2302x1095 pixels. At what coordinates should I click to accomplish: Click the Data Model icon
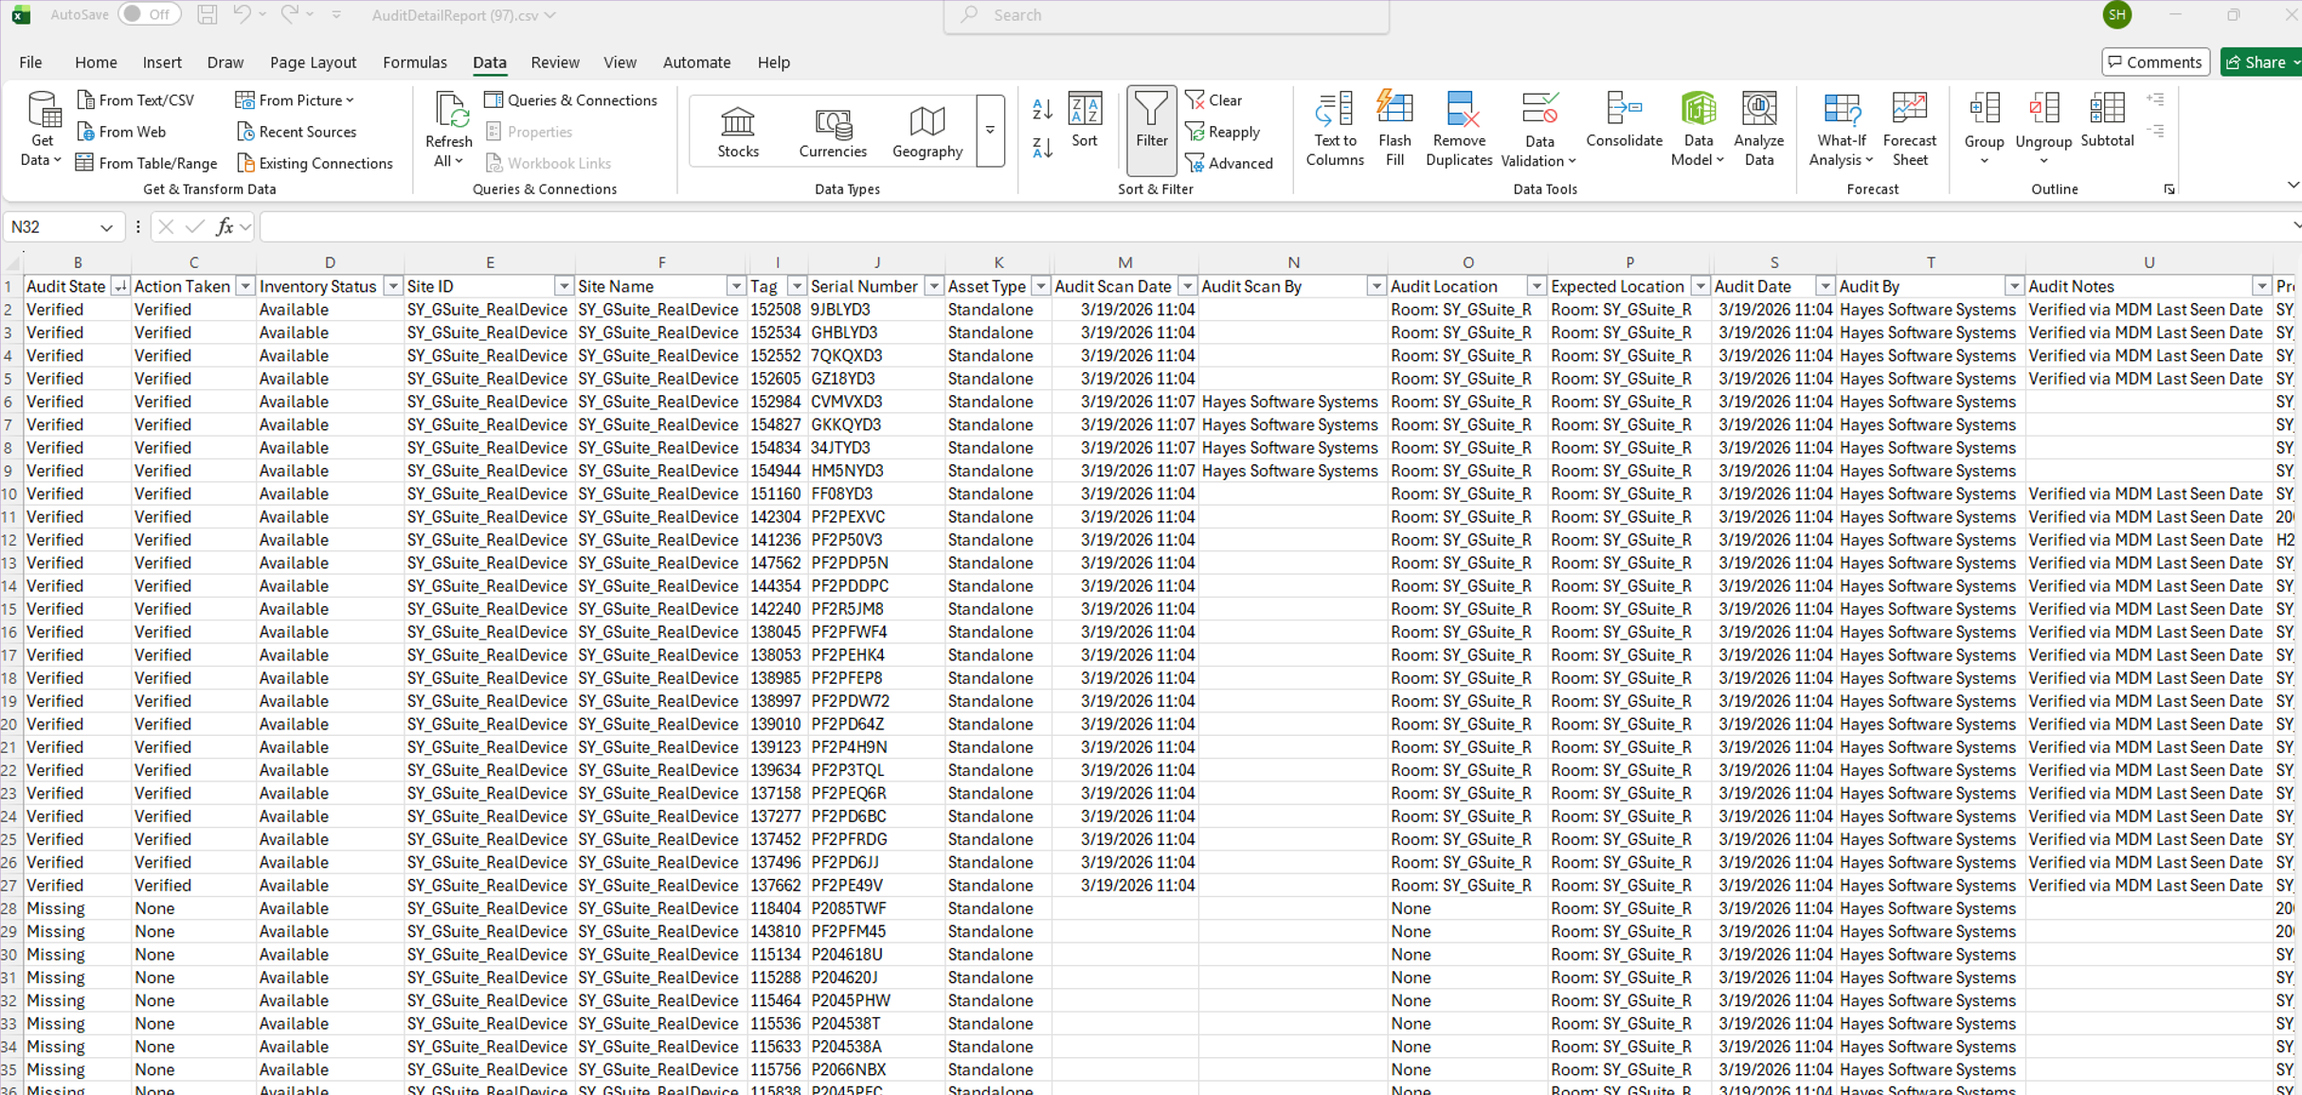click(1698, 111)
